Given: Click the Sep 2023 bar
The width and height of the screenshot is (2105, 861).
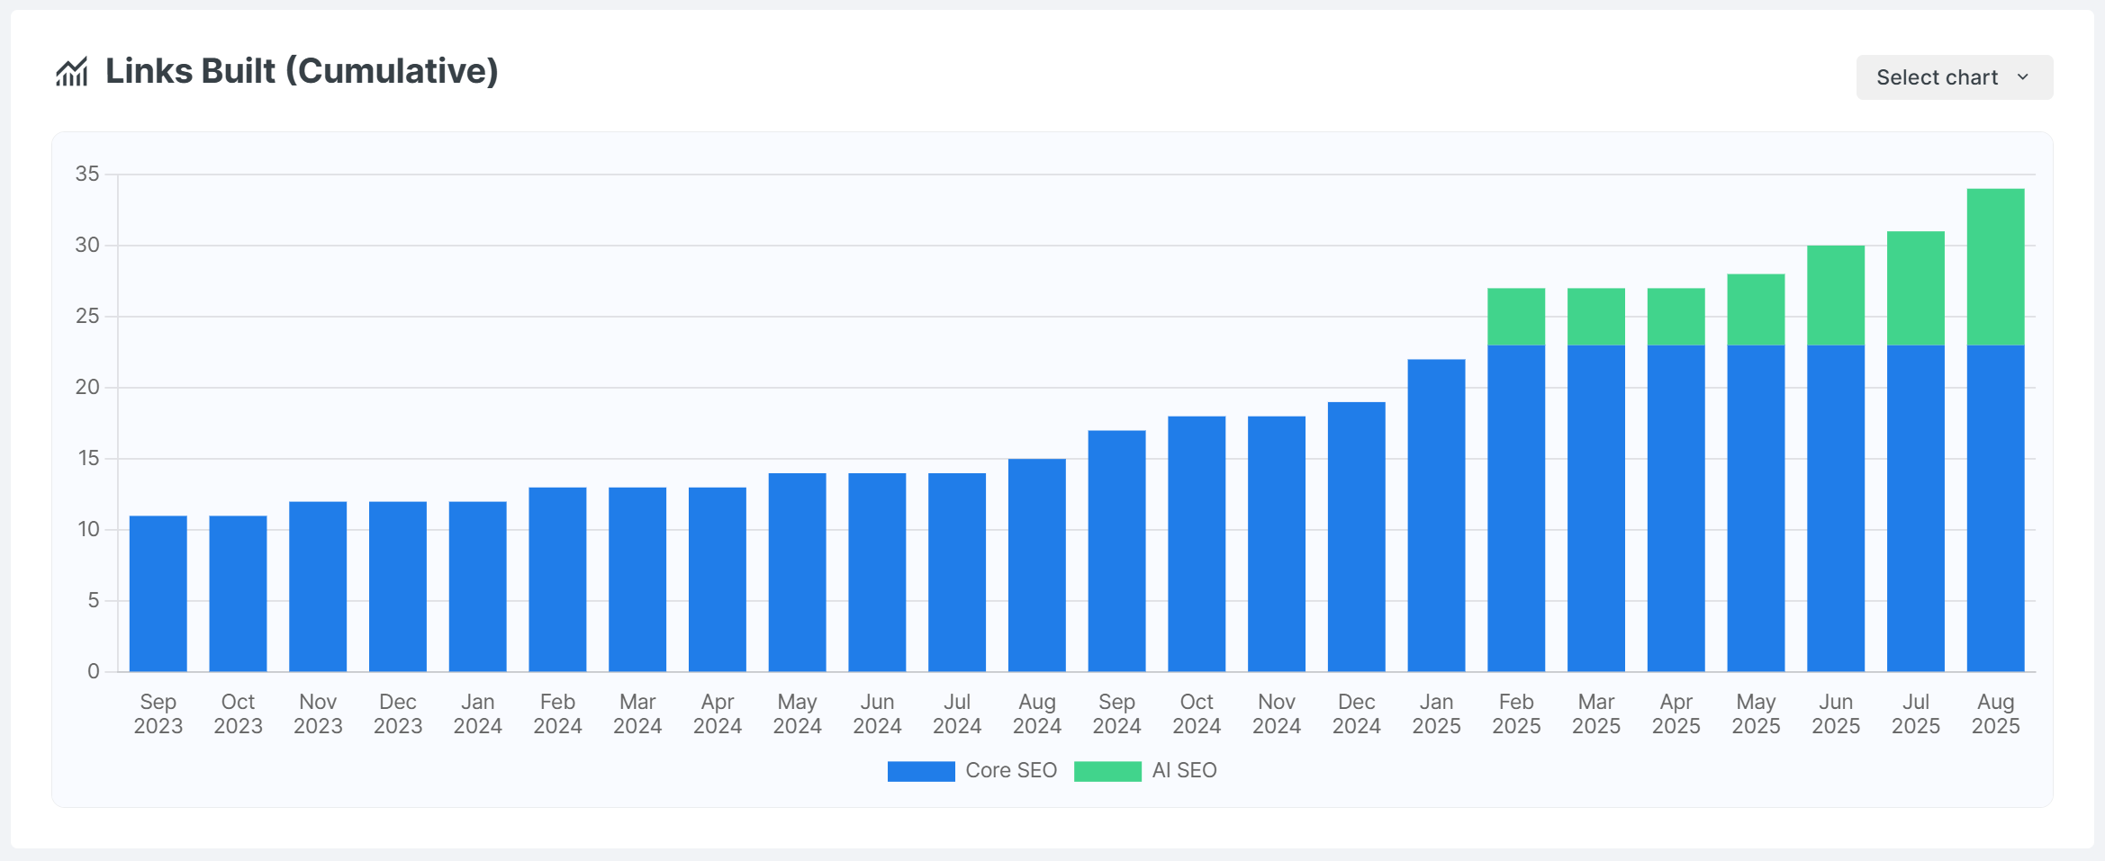Looking at the screenshot, I should (x=158, y=594).
